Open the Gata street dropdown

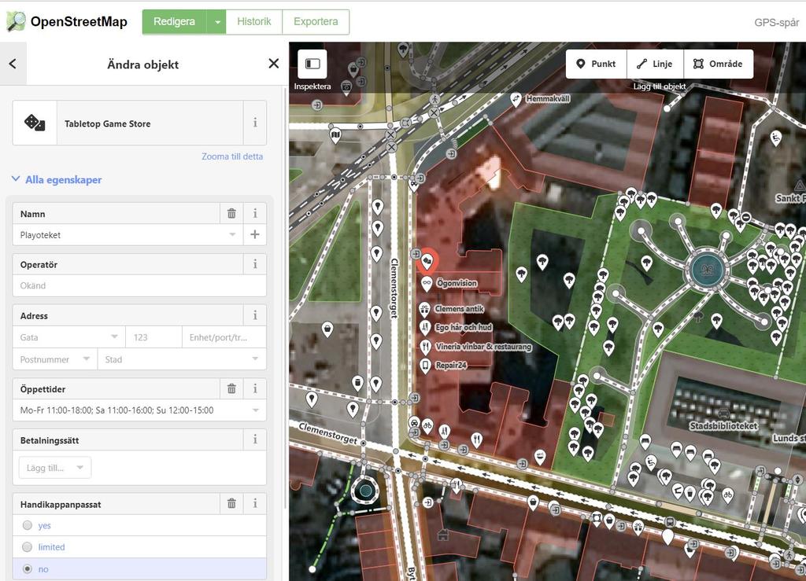[x=114, y=336]
